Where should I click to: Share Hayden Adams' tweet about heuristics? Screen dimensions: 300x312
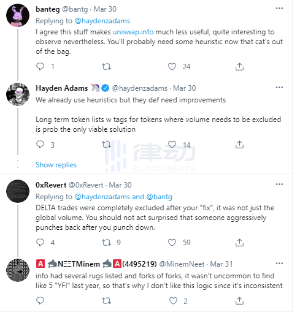[239, 145]
